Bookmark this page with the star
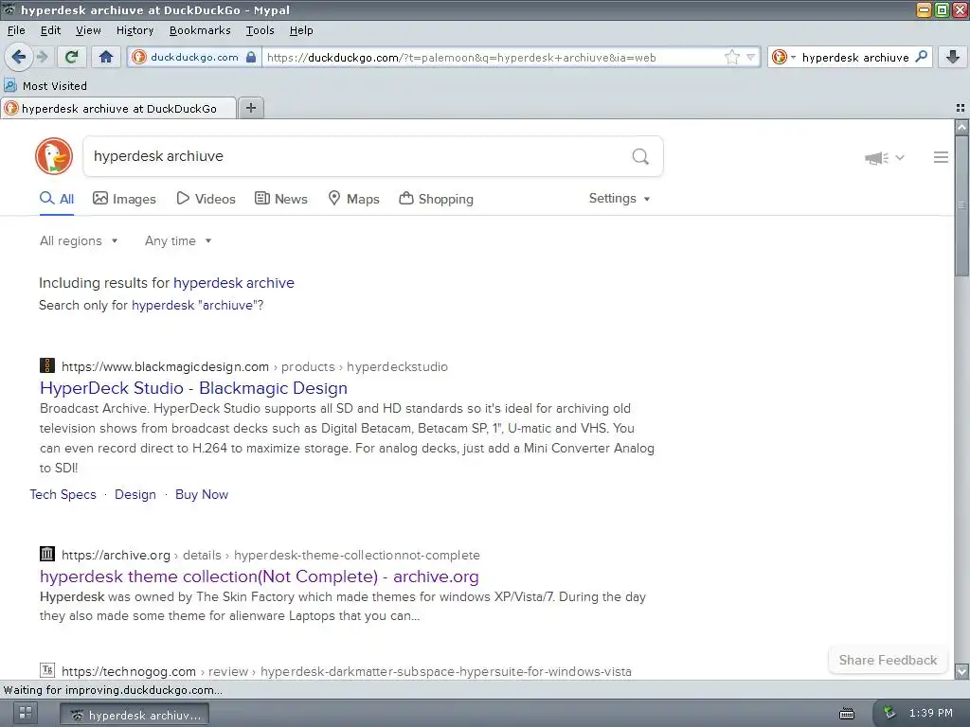 (x=732, y=57)
